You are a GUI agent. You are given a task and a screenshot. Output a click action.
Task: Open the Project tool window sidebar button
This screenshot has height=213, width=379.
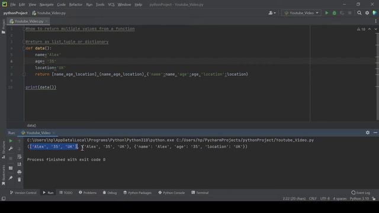[3, 26]
